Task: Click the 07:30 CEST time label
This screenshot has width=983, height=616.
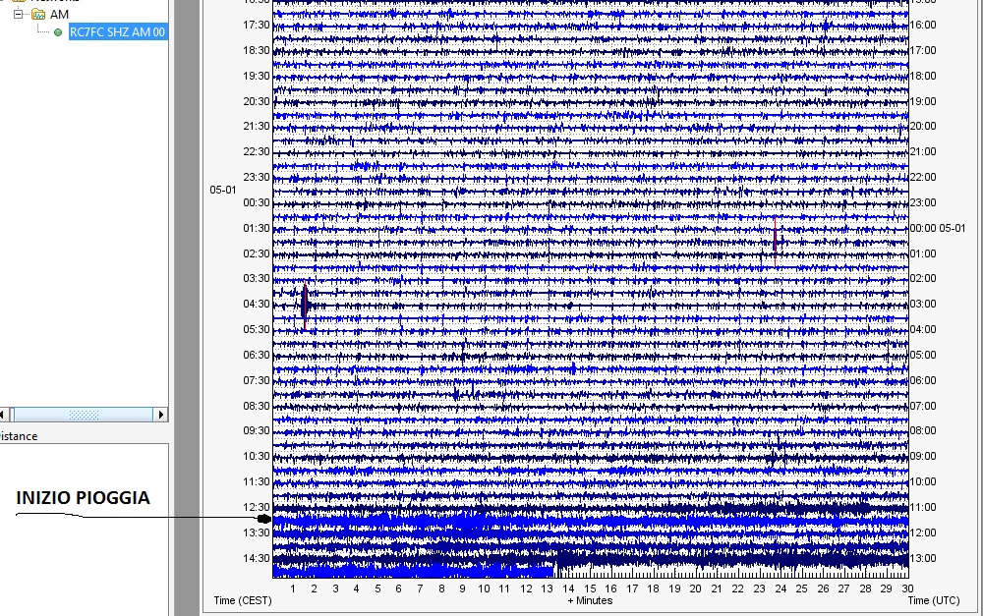Action: 257,380
